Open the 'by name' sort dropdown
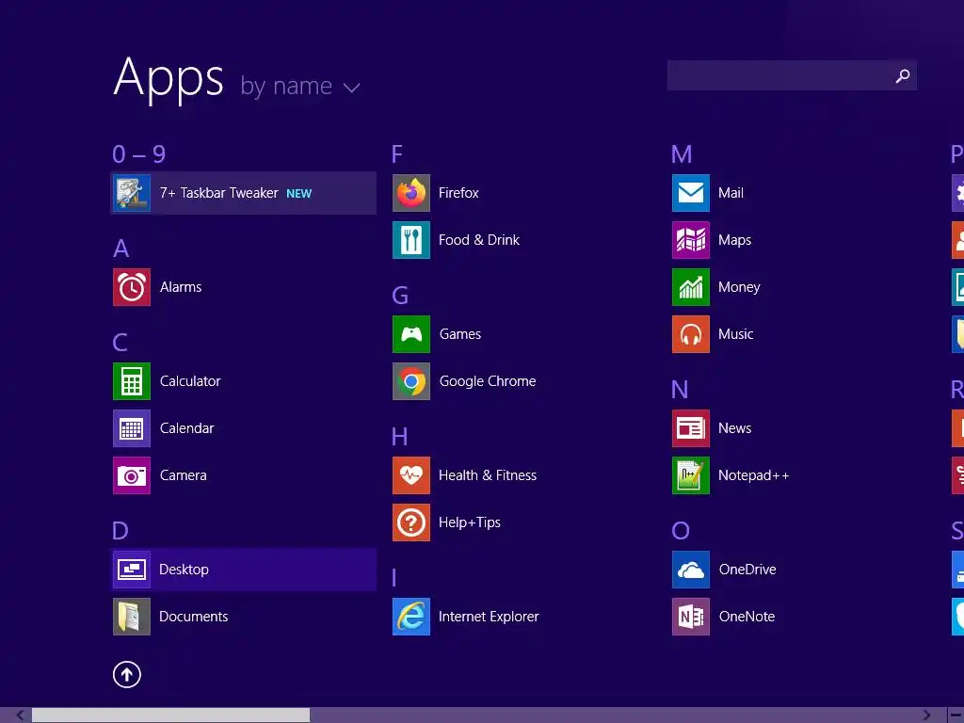Viewport: 964px width, 723px height. pos(300,86)
